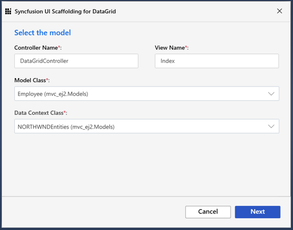Click the View Name label
Image resolution: width=293 pixels, height=230 pixels.
click(169, 48)
